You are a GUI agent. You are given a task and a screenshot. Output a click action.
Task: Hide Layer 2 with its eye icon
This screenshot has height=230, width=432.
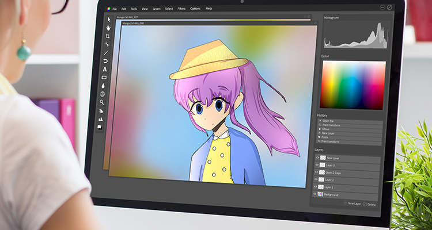click(x=316, y=179)
